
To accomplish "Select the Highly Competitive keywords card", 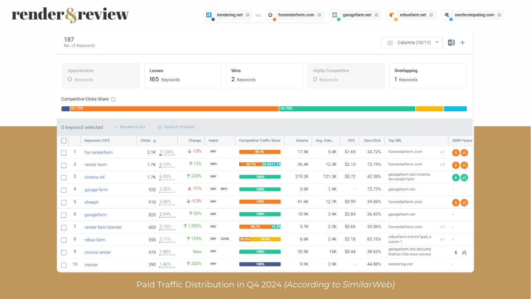I will coord(346,76).
